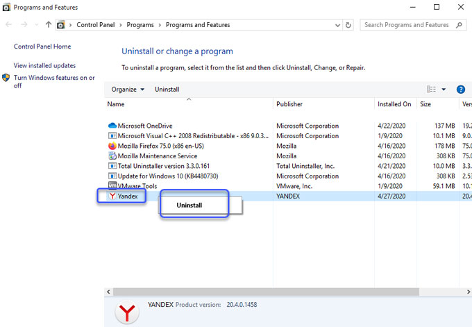Screen dimensions: 472x327
Task: Select Total Uninstaller version 3.3.0.161
Action: (163, 166)
